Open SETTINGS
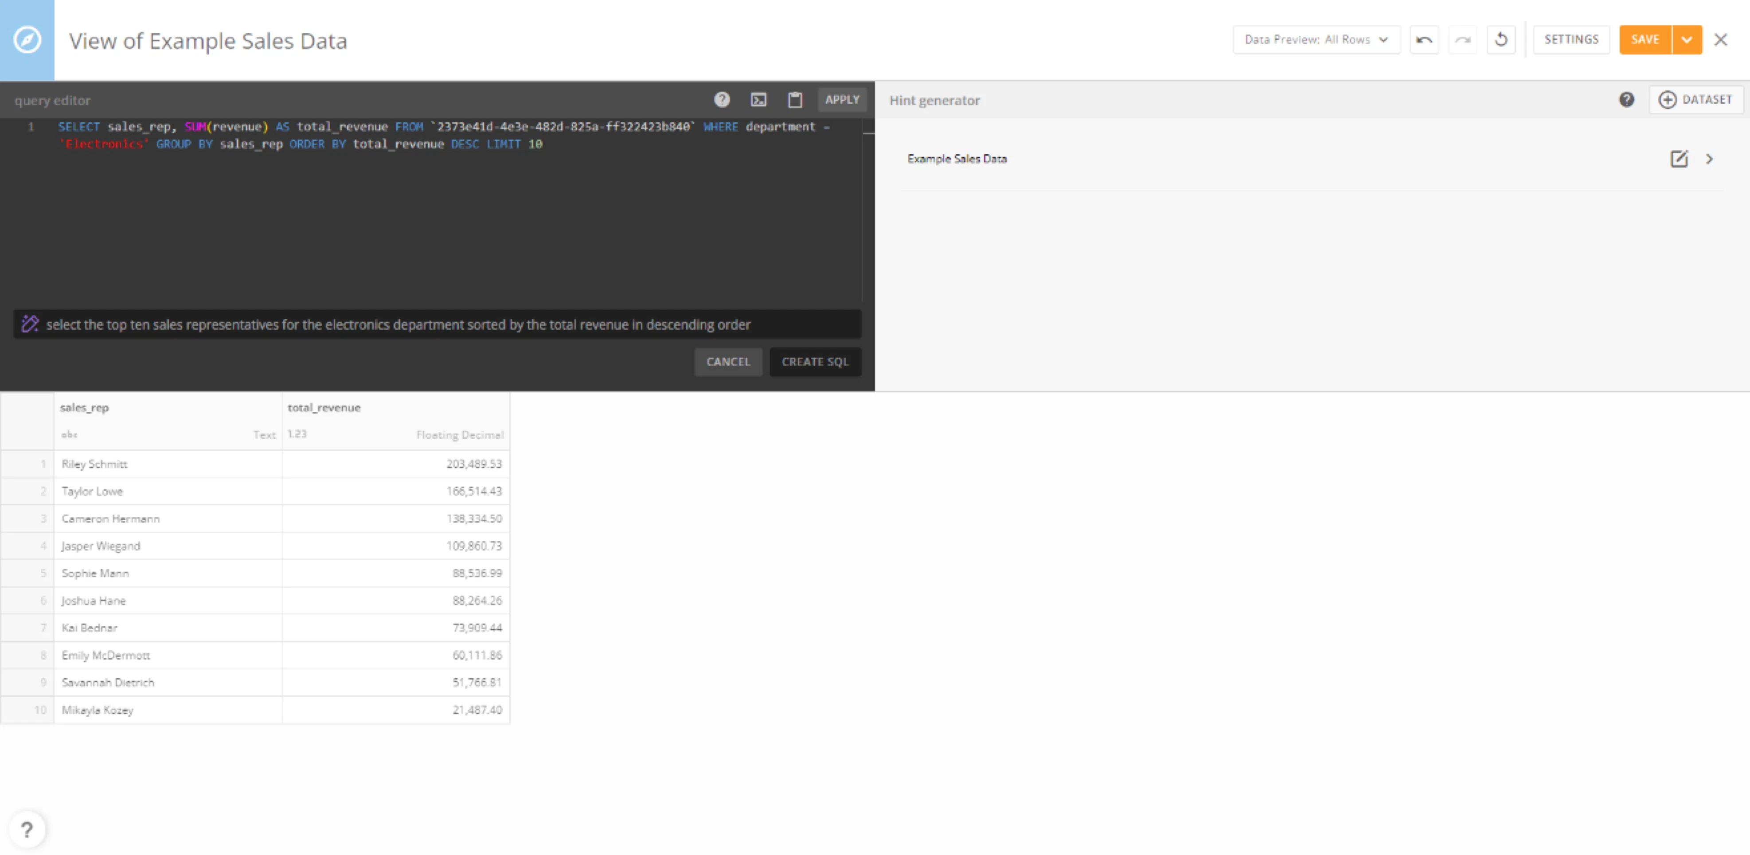Screen dimensions: 1750x855 pyautogui.click(x=1570, y=39)
